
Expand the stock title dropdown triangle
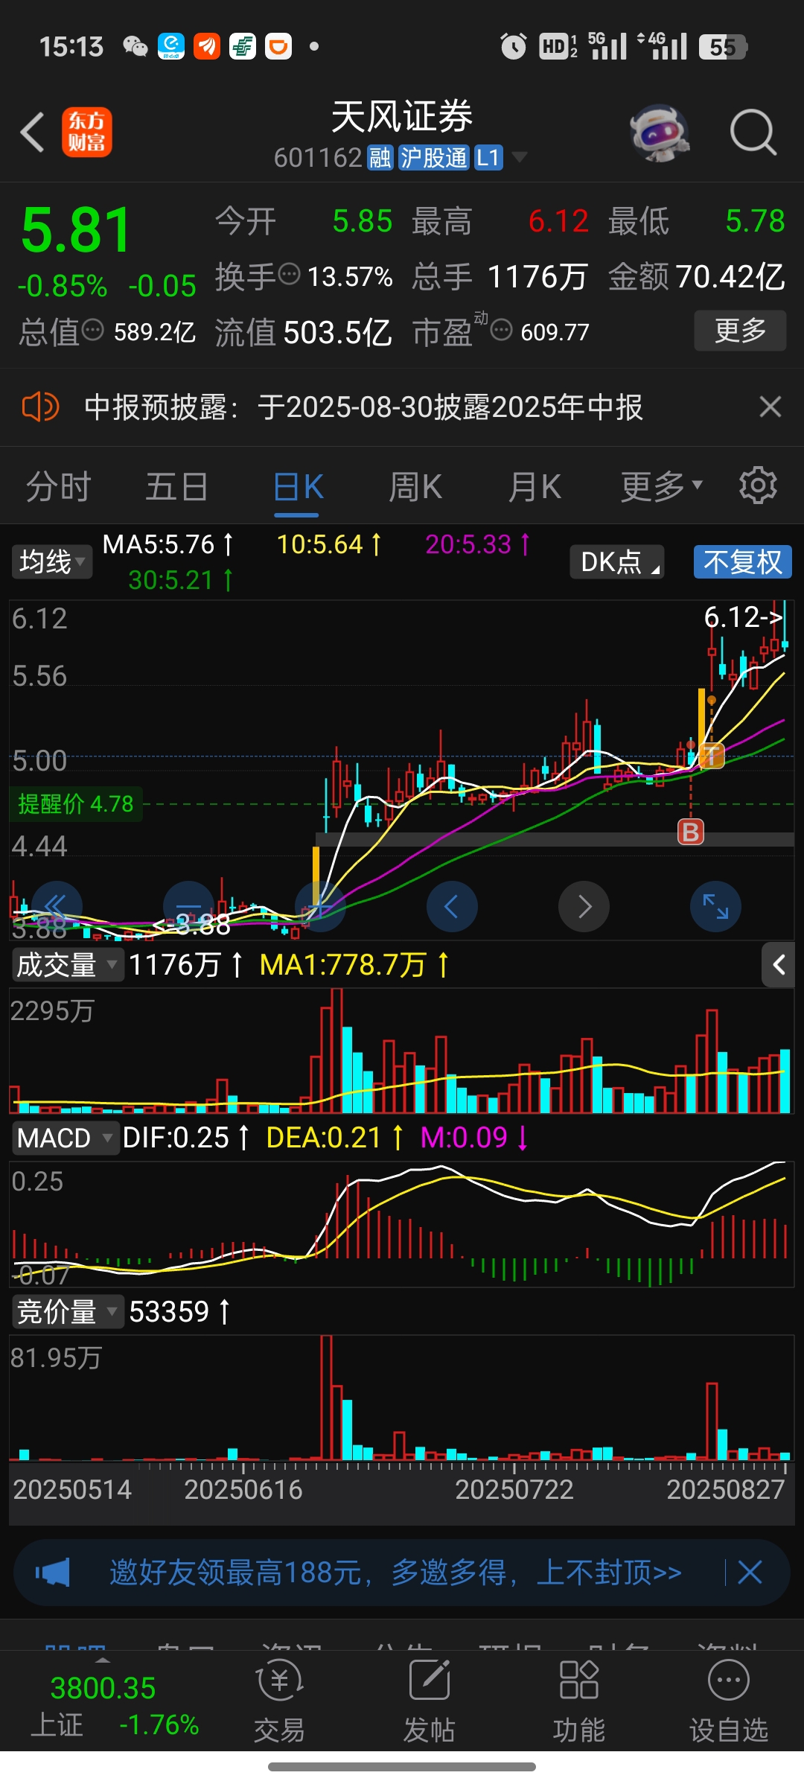click(x=519, y=157)
